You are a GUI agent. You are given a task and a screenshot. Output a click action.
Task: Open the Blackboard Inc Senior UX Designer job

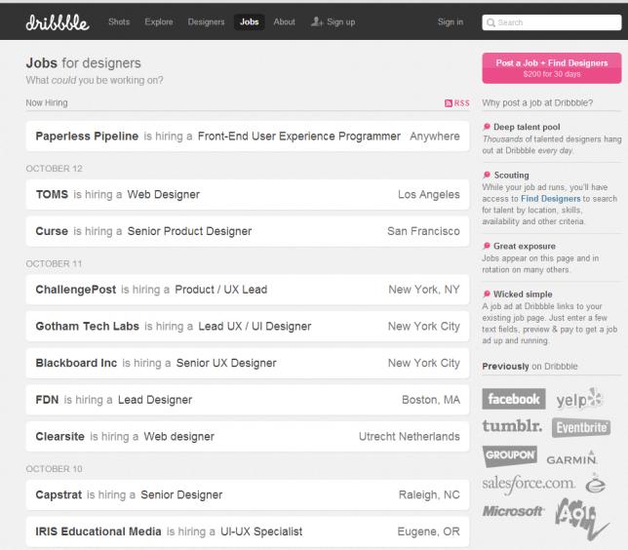coord(248,363)
